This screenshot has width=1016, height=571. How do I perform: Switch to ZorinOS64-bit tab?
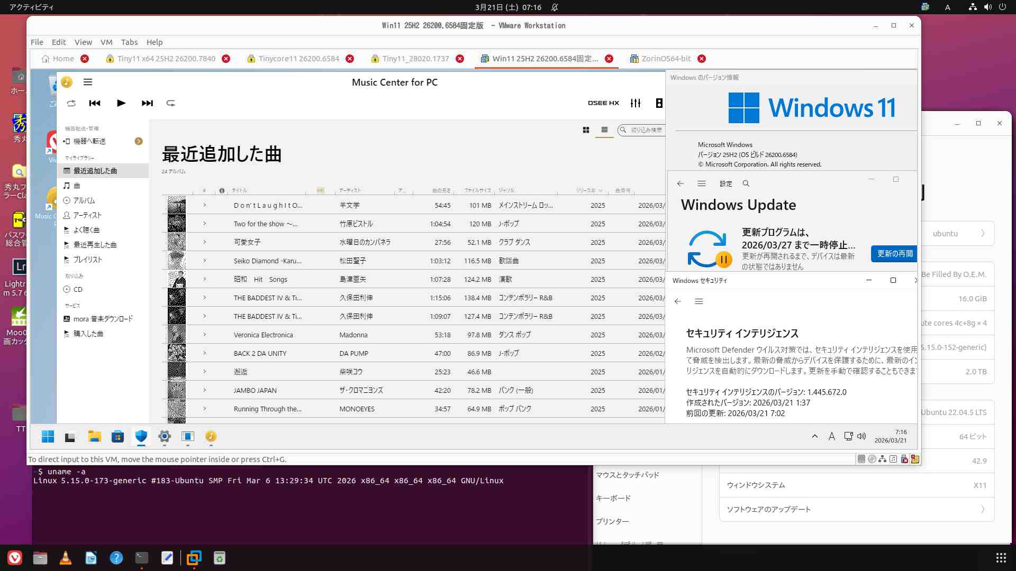coord(666,59)
